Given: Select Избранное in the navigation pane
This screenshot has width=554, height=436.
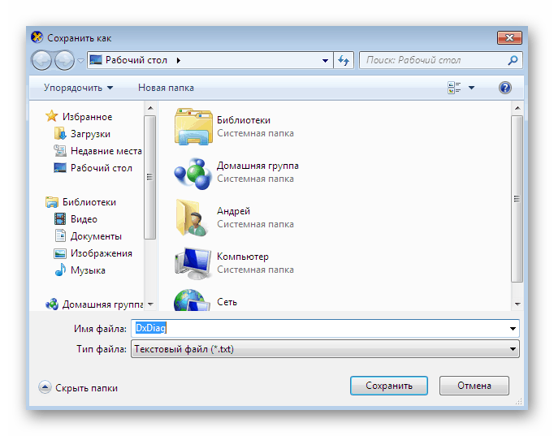Looking at the screenshot, I should point(87,117).
